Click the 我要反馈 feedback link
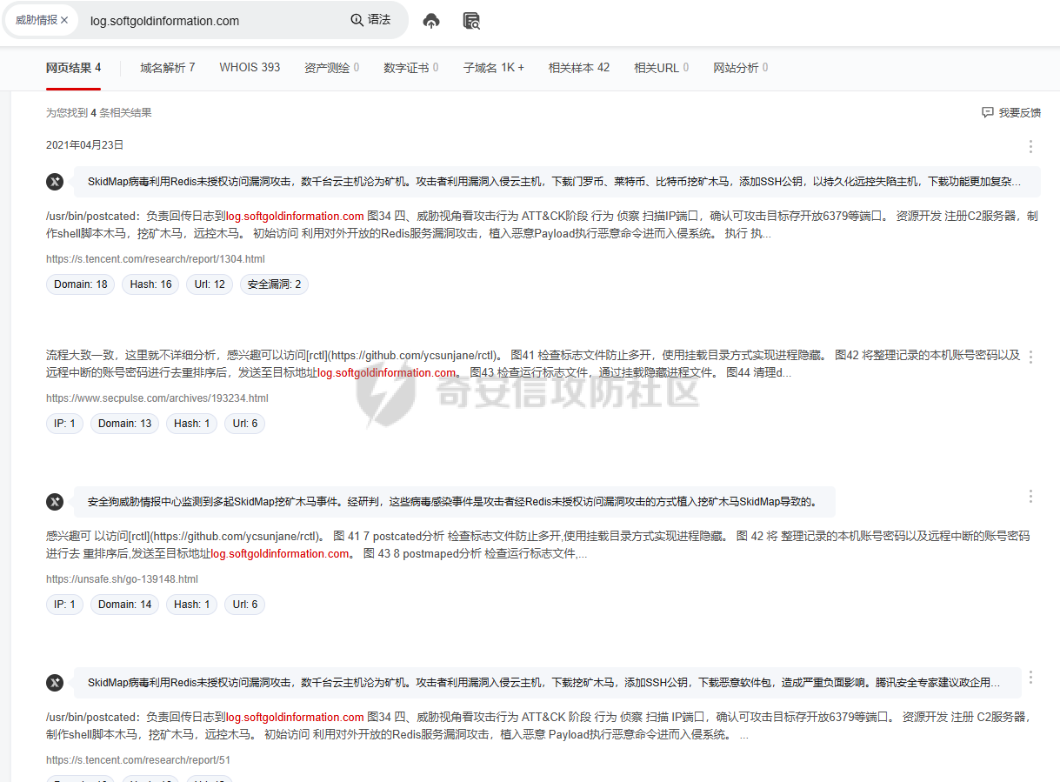Viewport: 1060px width, 782px height. click(x=1011, y=113)
